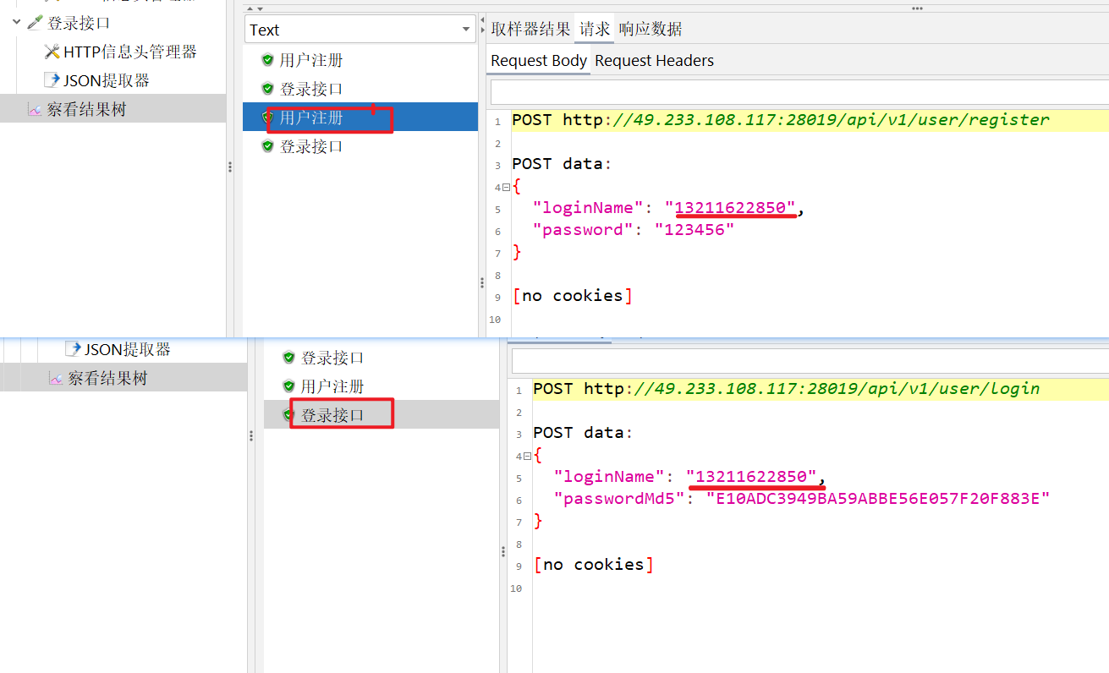The height and width of the screenshot is (673, 1109).
Task: Click JSON提取器 icon in the login capture
Action: pos(73,349)
